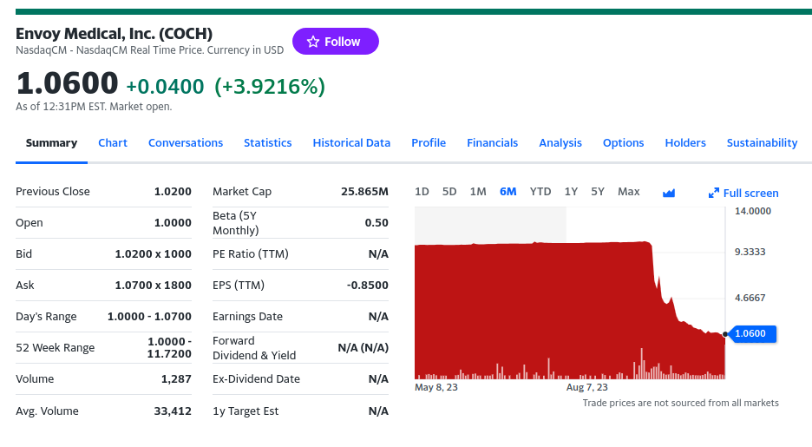Switch to the Conversations tab
The height and width of the screenshot is (447, 812).
pyautogui.click(x=186, y=143)
